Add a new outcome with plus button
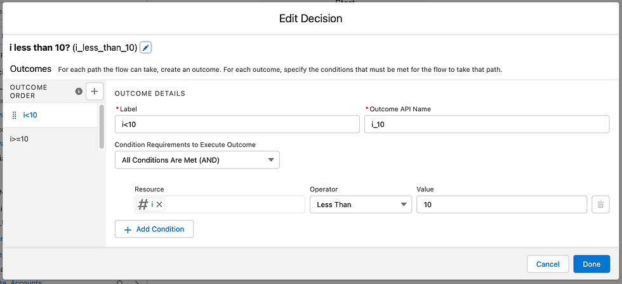The width and height of the screenshot is (622, 284). click(95, 91)
